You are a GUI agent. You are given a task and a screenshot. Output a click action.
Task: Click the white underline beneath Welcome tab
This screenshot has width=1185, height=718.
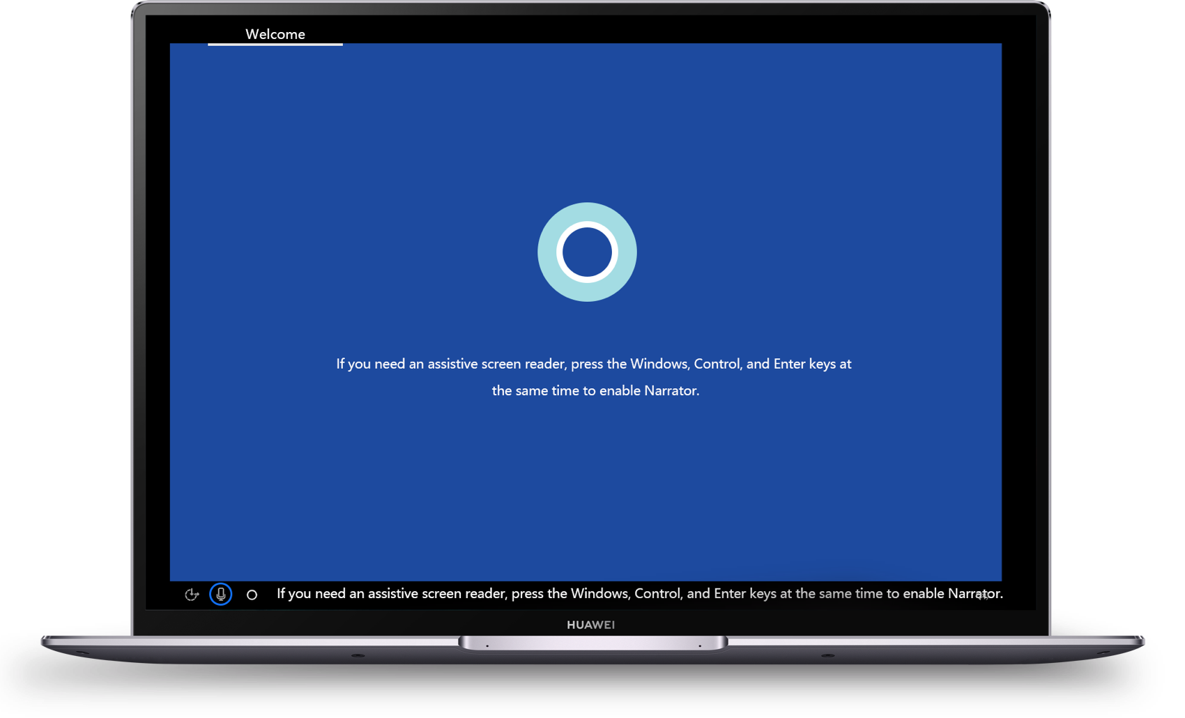coord(275,45)
